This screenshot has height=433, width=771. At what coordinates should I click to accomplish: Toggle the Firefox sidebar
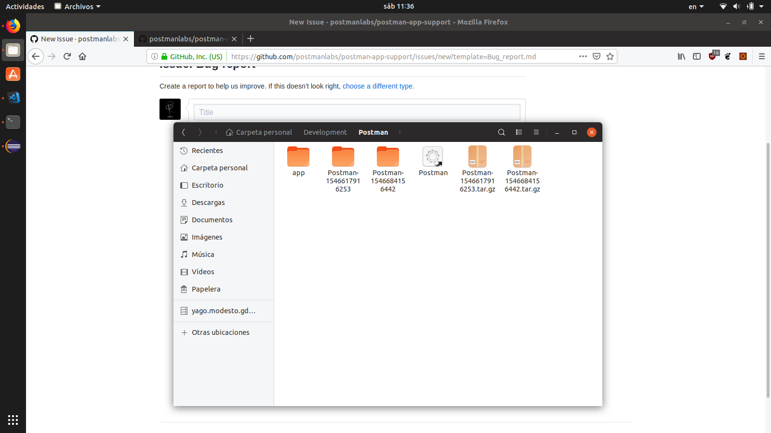click(697, 56)
